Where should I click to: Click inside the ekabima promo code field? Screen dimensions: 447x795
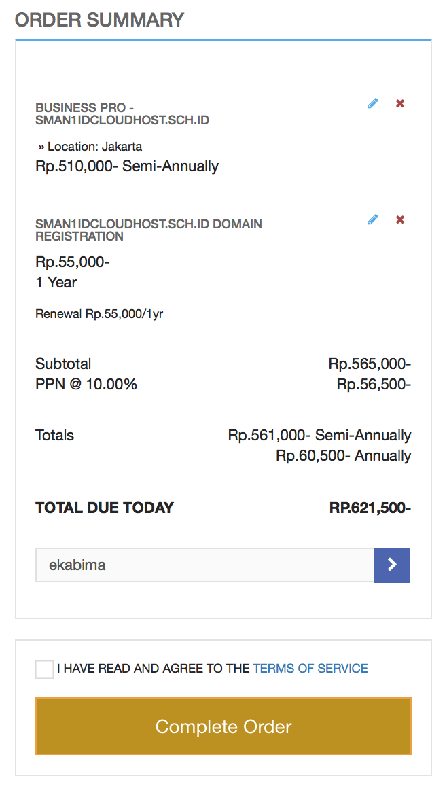[x=204, y=565]
